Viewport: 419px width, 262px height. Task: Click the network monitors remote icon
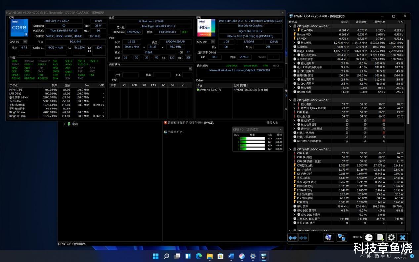coord(342,238)
